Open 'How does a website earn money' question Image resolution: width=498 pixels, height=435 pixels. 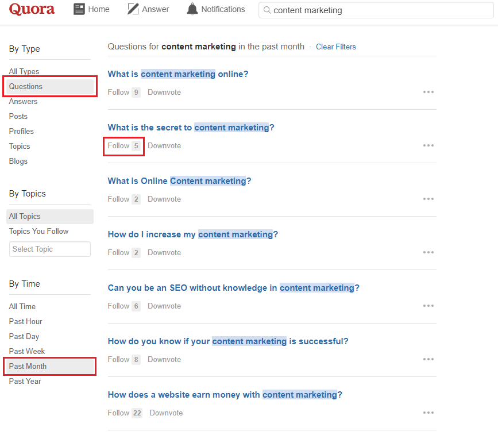click(x=225, y=394)
